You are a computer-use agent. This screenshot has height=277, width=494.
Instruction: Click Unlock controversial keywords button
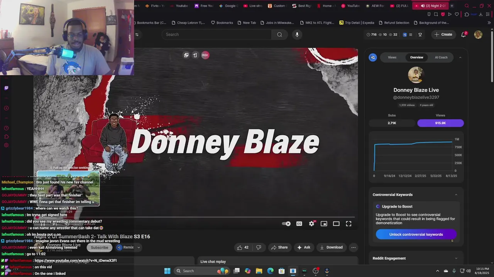coord(416,234)
